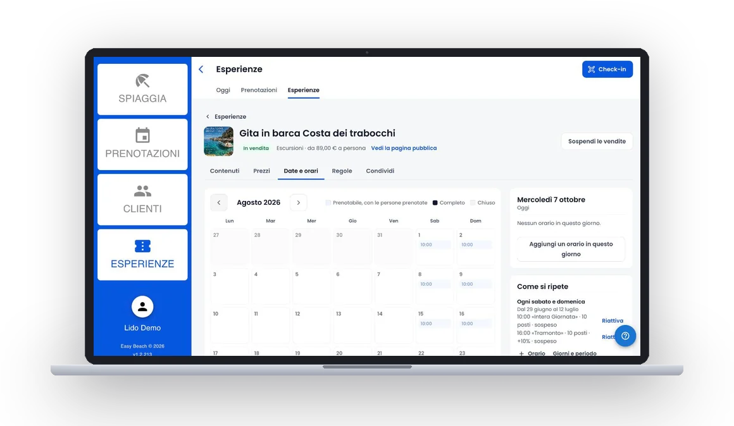Select calendar day 10

click(x=229, y=326)
